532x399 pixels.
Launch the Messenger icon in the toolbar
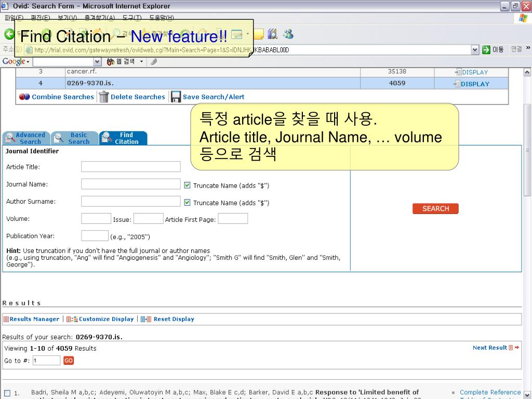tap(288, 34)
